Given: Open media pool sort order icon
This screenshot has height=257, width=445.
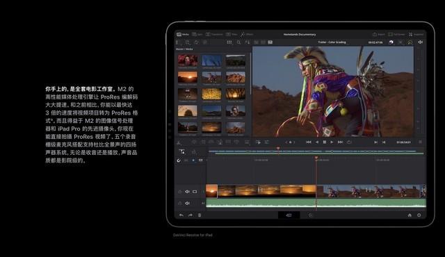Looking at the screenshot, I should click(248, 42).
